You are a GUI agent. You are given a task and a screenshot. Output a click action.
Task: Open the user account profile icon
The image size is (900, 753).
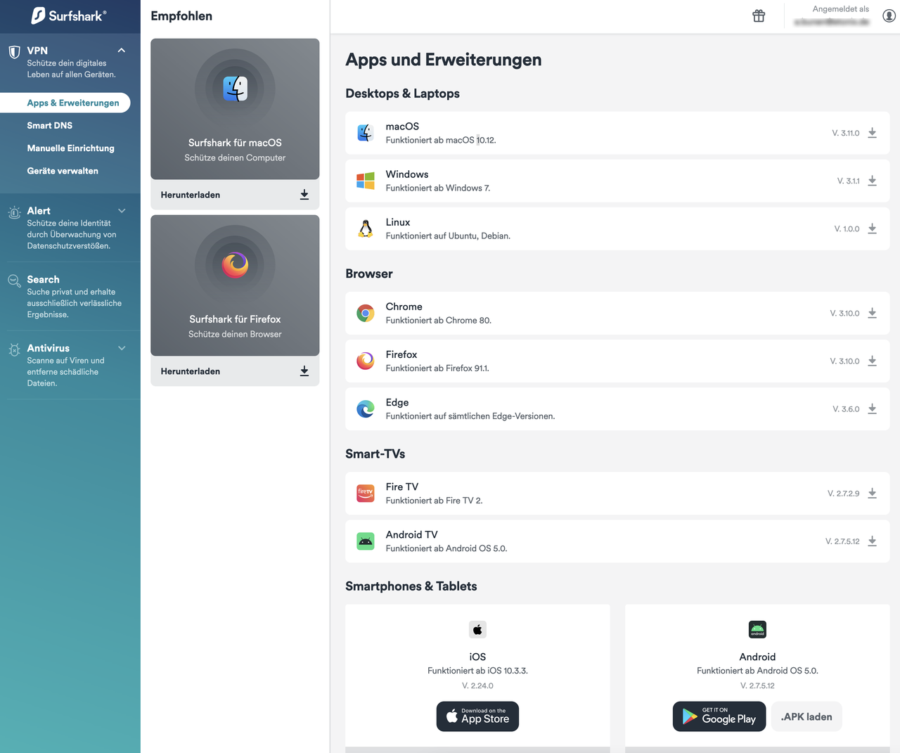point(889,16)
